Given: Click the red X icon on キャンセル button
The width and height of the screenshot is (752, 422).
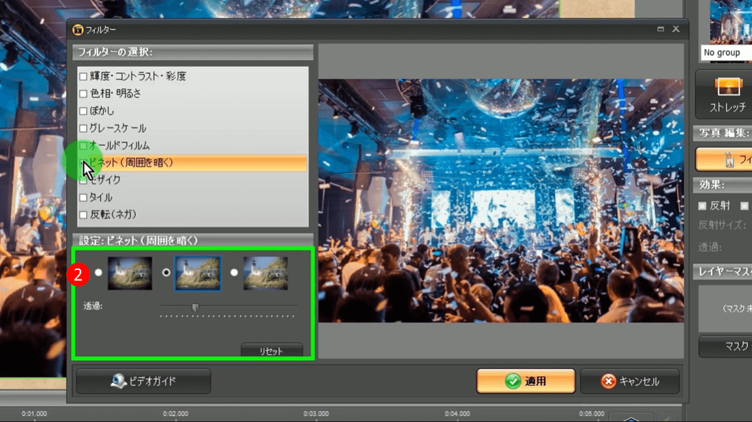Looking at the screenshot, I should click(x=608, y=382).
